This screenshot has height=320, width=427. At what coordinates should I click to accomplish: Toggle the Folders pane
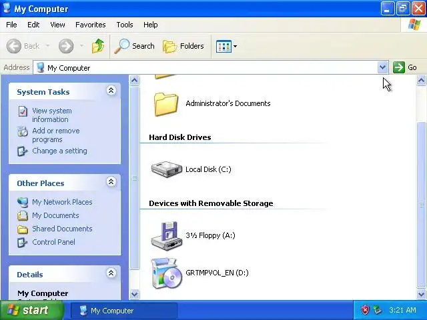[183, 46]
